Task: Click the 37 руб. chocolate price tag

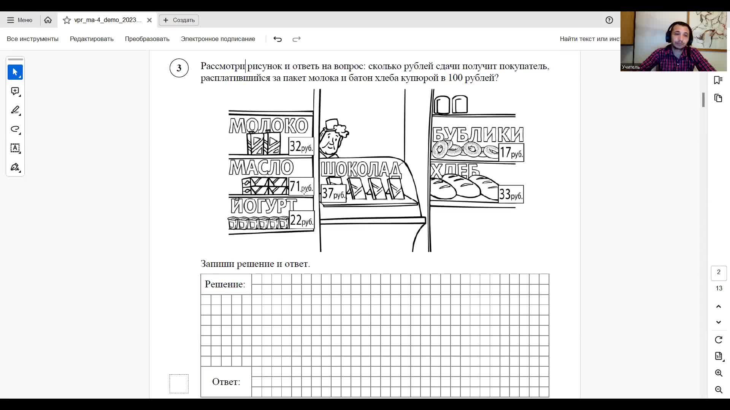Action: click(333, 194)
